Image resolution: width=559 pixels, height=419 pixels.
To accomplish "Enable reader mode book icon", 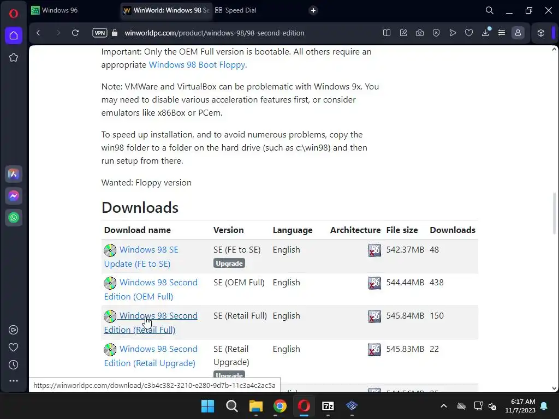I will tap(387, 33).
